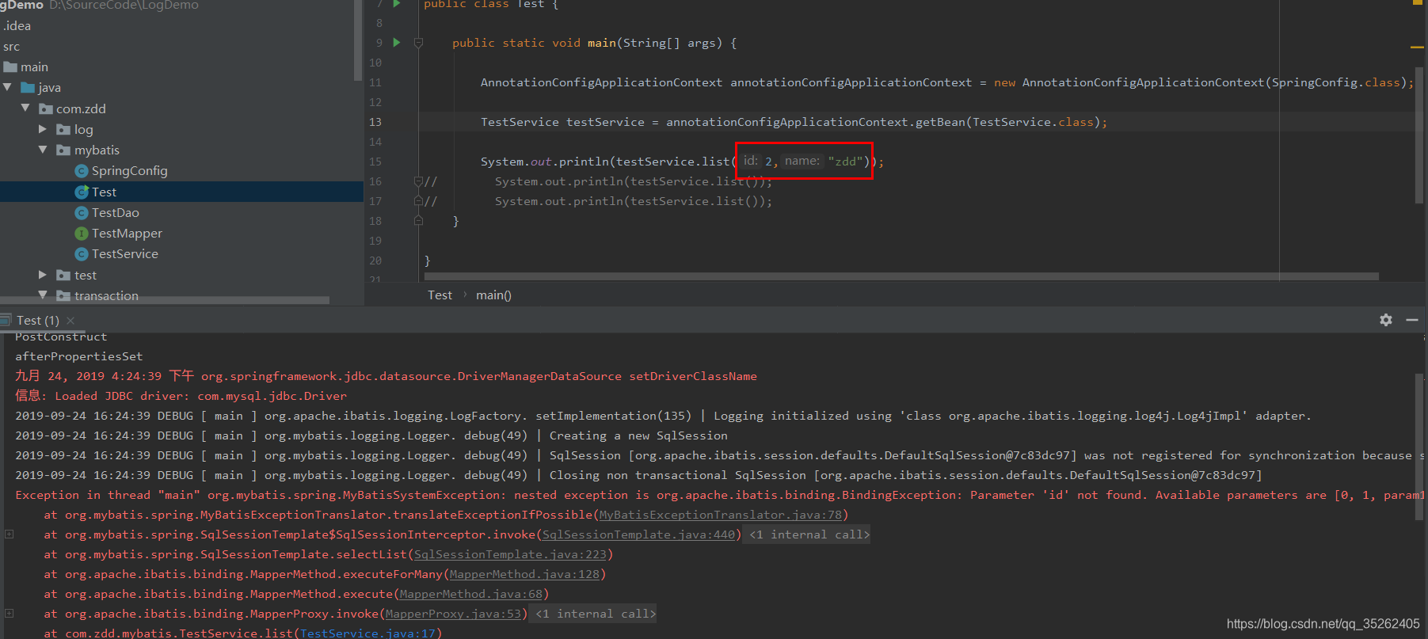
Task: Open MapperMethod.java:68 stack link
Action: click(471, 594)
